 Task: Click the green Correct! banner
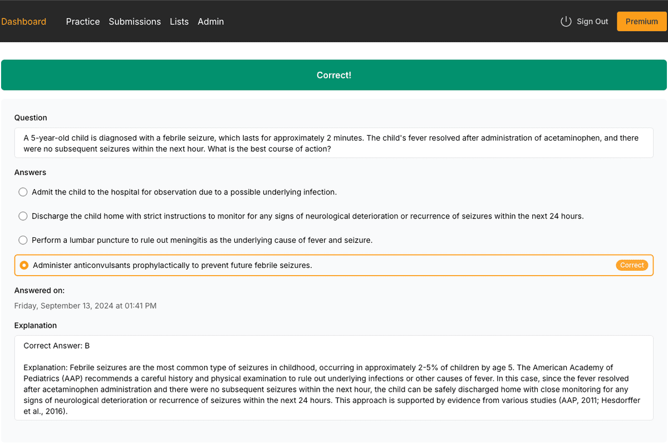click(334, 75)
